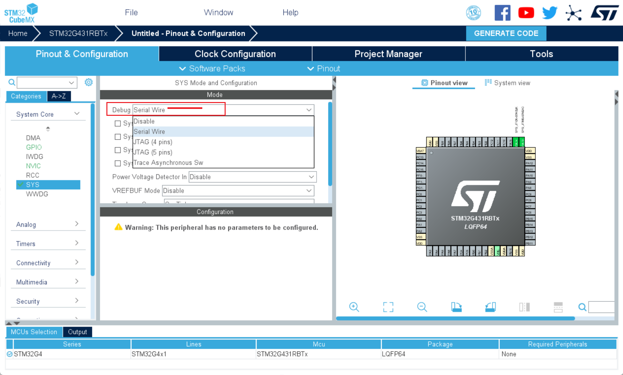Fit the chip view to screen
The image size is (623, 375).
pyautogui.click(x=388, y=307)
